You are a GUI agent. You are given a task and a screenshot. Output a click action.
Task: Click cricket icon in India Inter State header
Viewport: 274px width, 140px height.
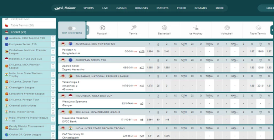click(63, 128)
